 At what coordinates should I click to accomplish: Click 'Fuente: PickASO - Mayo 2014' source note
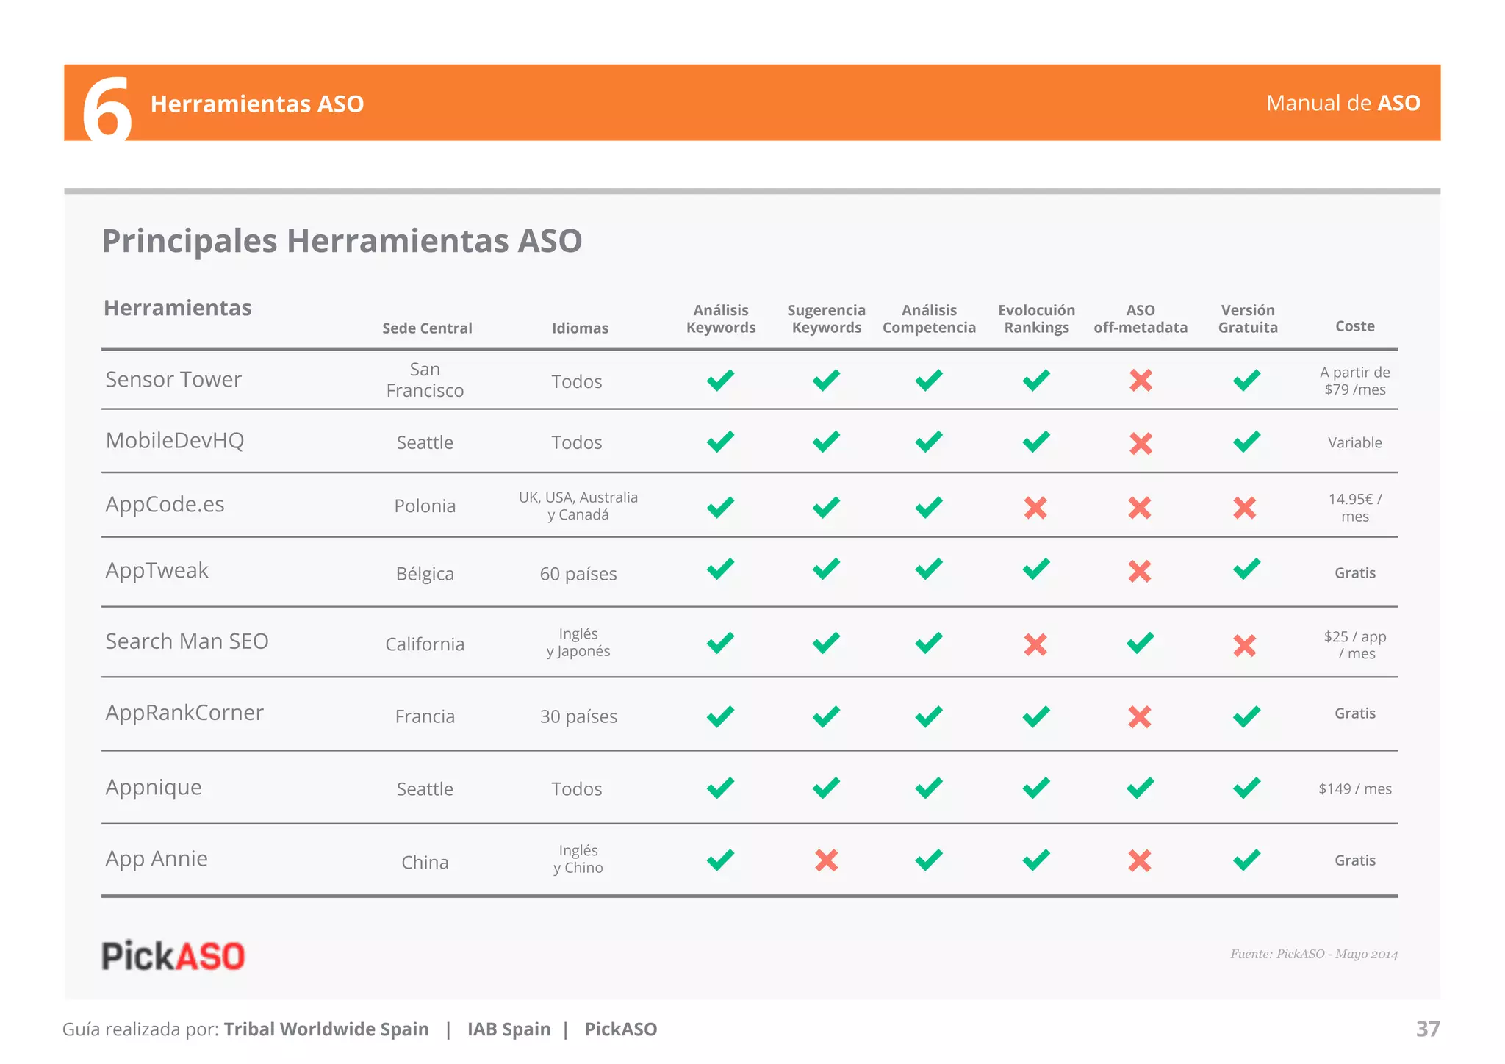pos(1314,954)
